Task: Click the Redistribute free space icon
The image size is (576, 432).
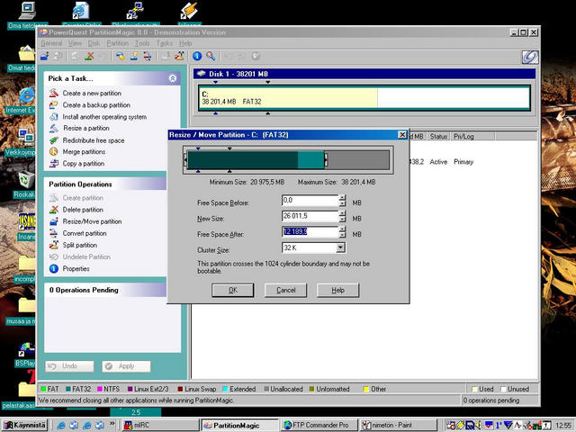Action: pos(54,140)
